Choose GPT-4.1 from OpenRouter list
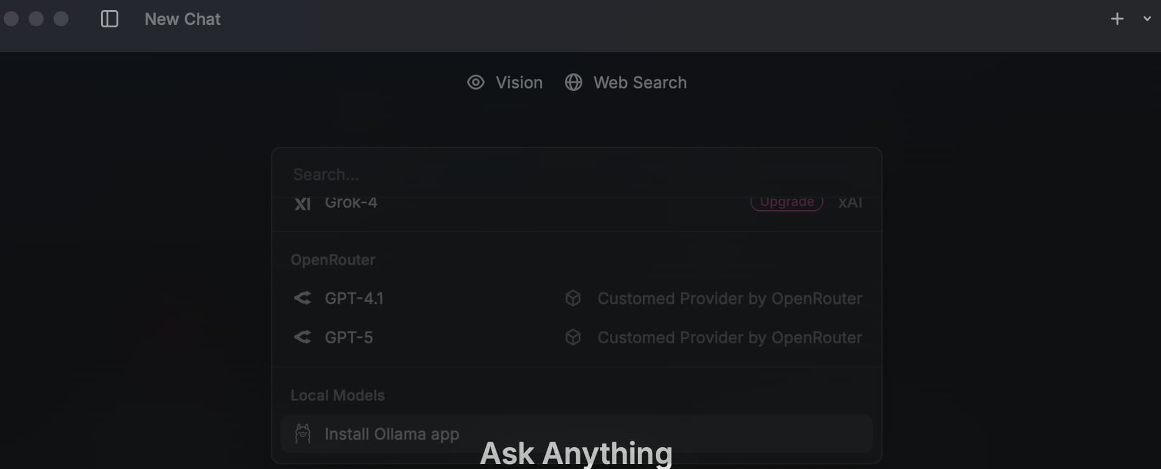This screenshot has width=1161, height=469. (577, 299)
